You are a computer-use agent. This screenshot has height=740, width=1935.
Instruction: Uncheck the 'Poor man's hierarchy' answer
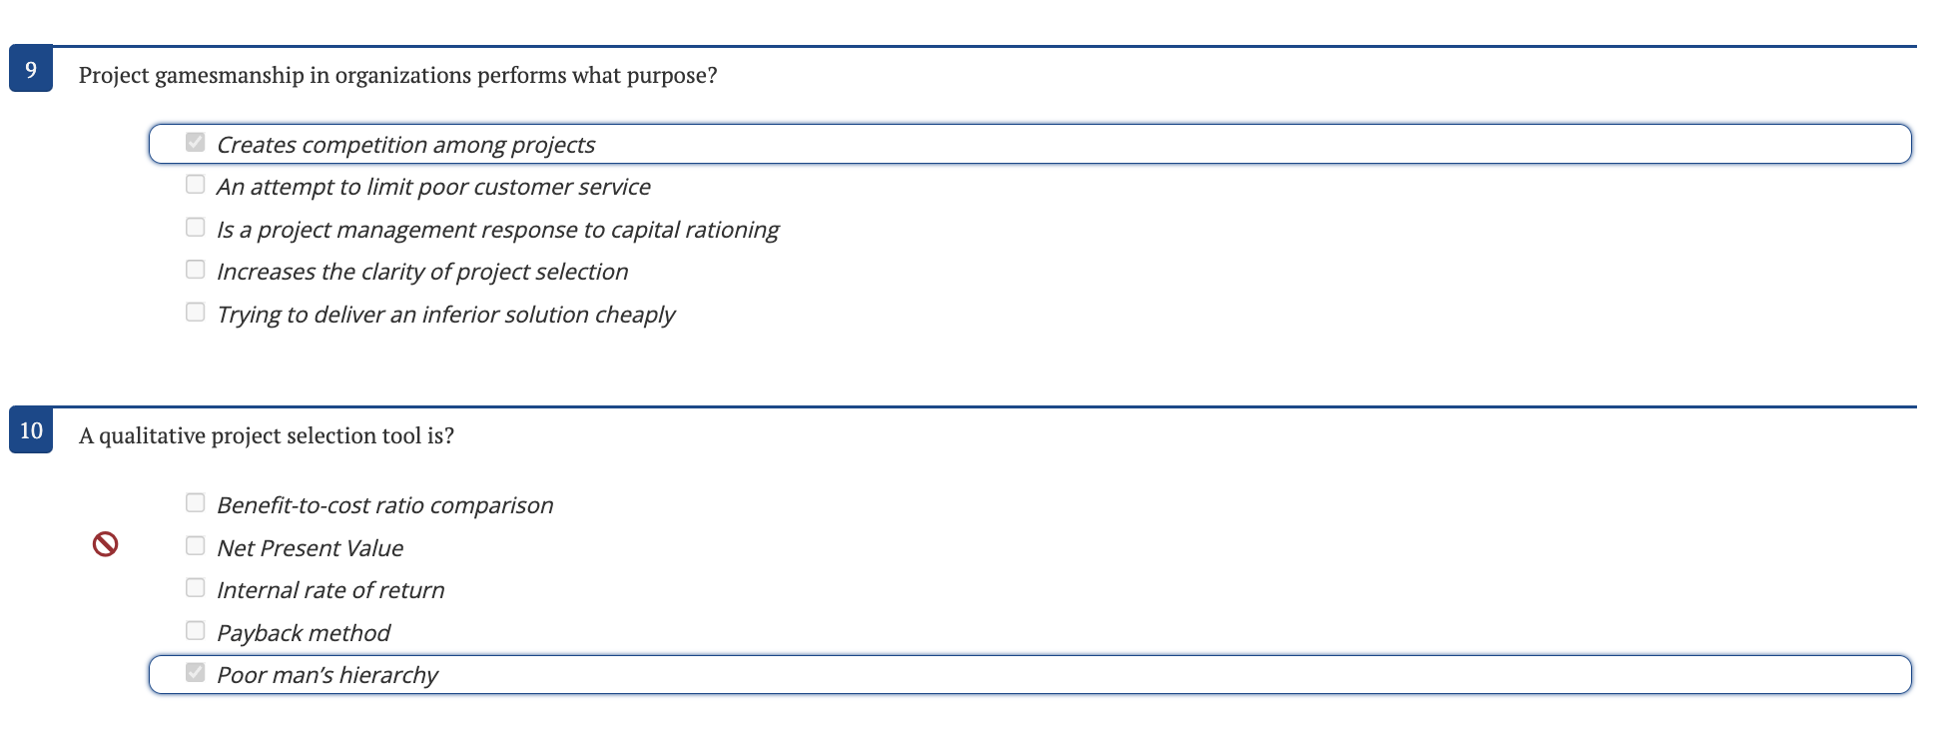[194, 672]
